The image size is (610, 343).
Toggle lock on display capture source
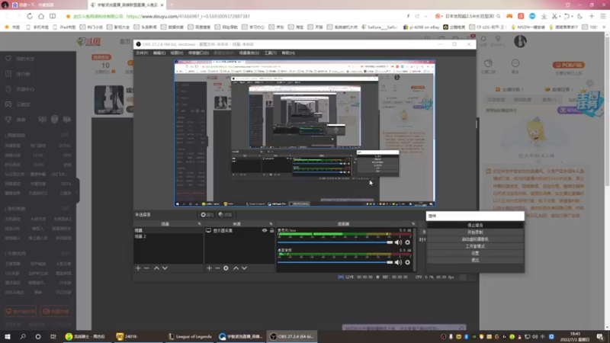tap(272, 231)
